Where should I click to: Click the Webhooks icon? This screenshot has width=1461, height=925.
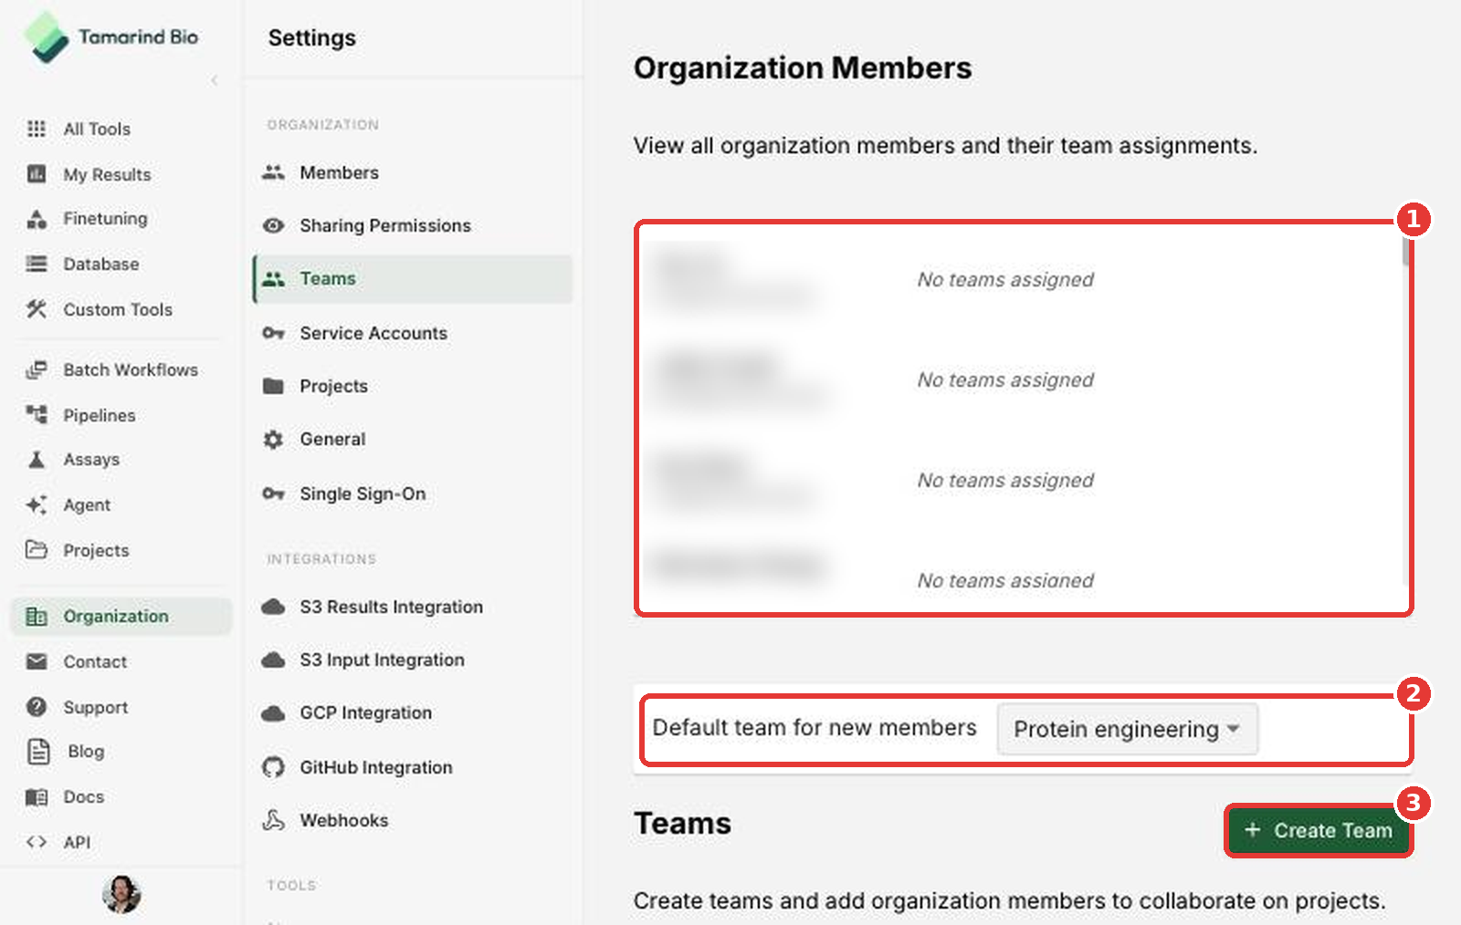tap(273, 820)
